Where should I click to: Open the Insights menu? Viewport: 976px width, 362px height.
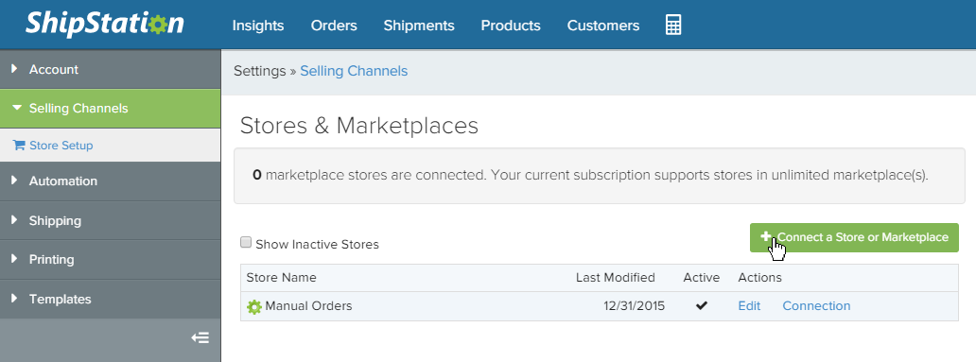[258, 26]
